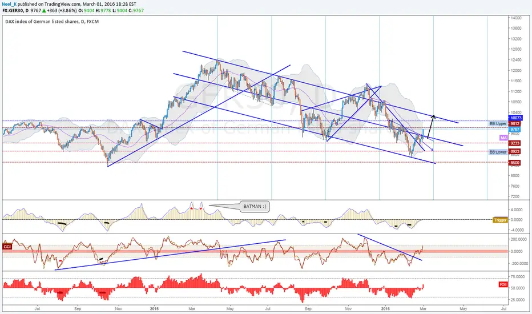
Task: Select the orange Trigger indicator label
Action: (500, 220)
